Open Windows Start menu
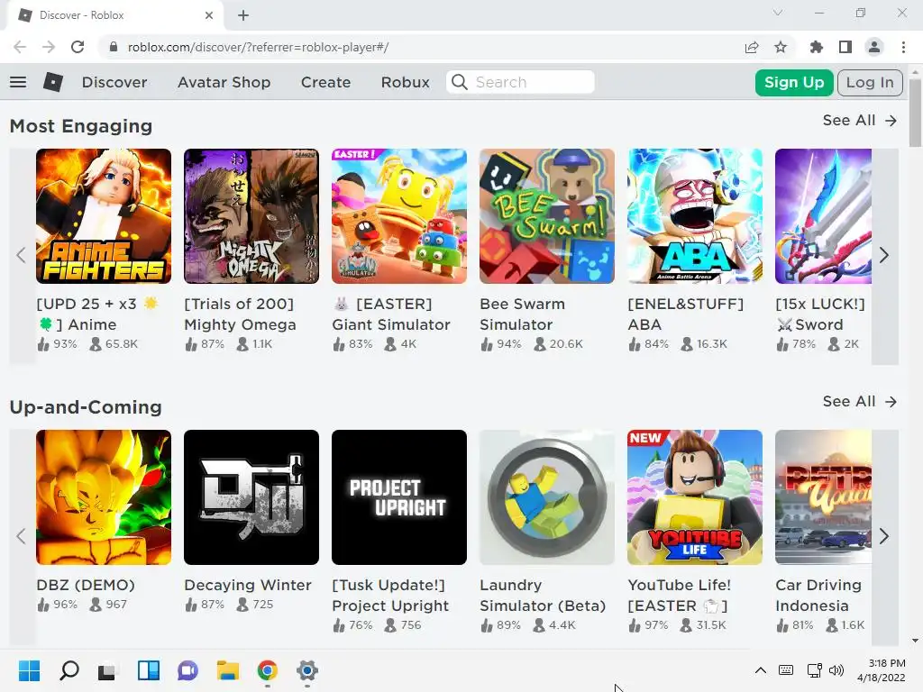 tap(29, 670)
